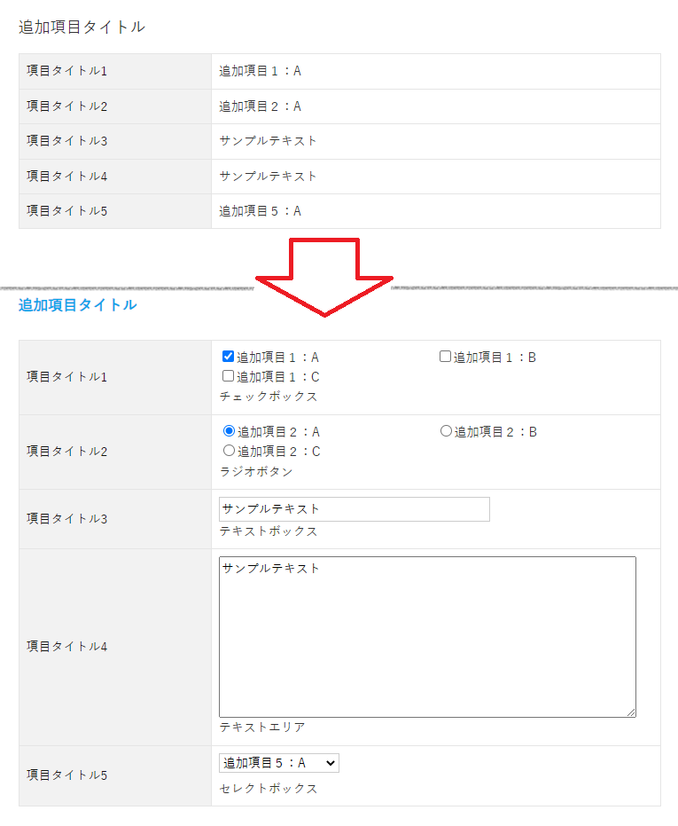Click the テキストボックス caption below the input

click(269, 531)
